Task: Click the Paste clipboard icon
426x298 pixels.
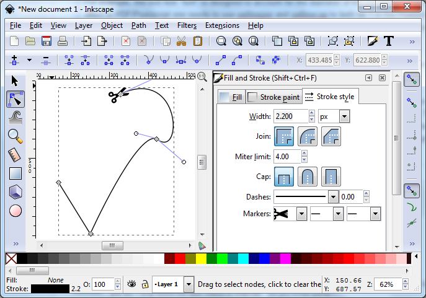Action: coord(198,42)
